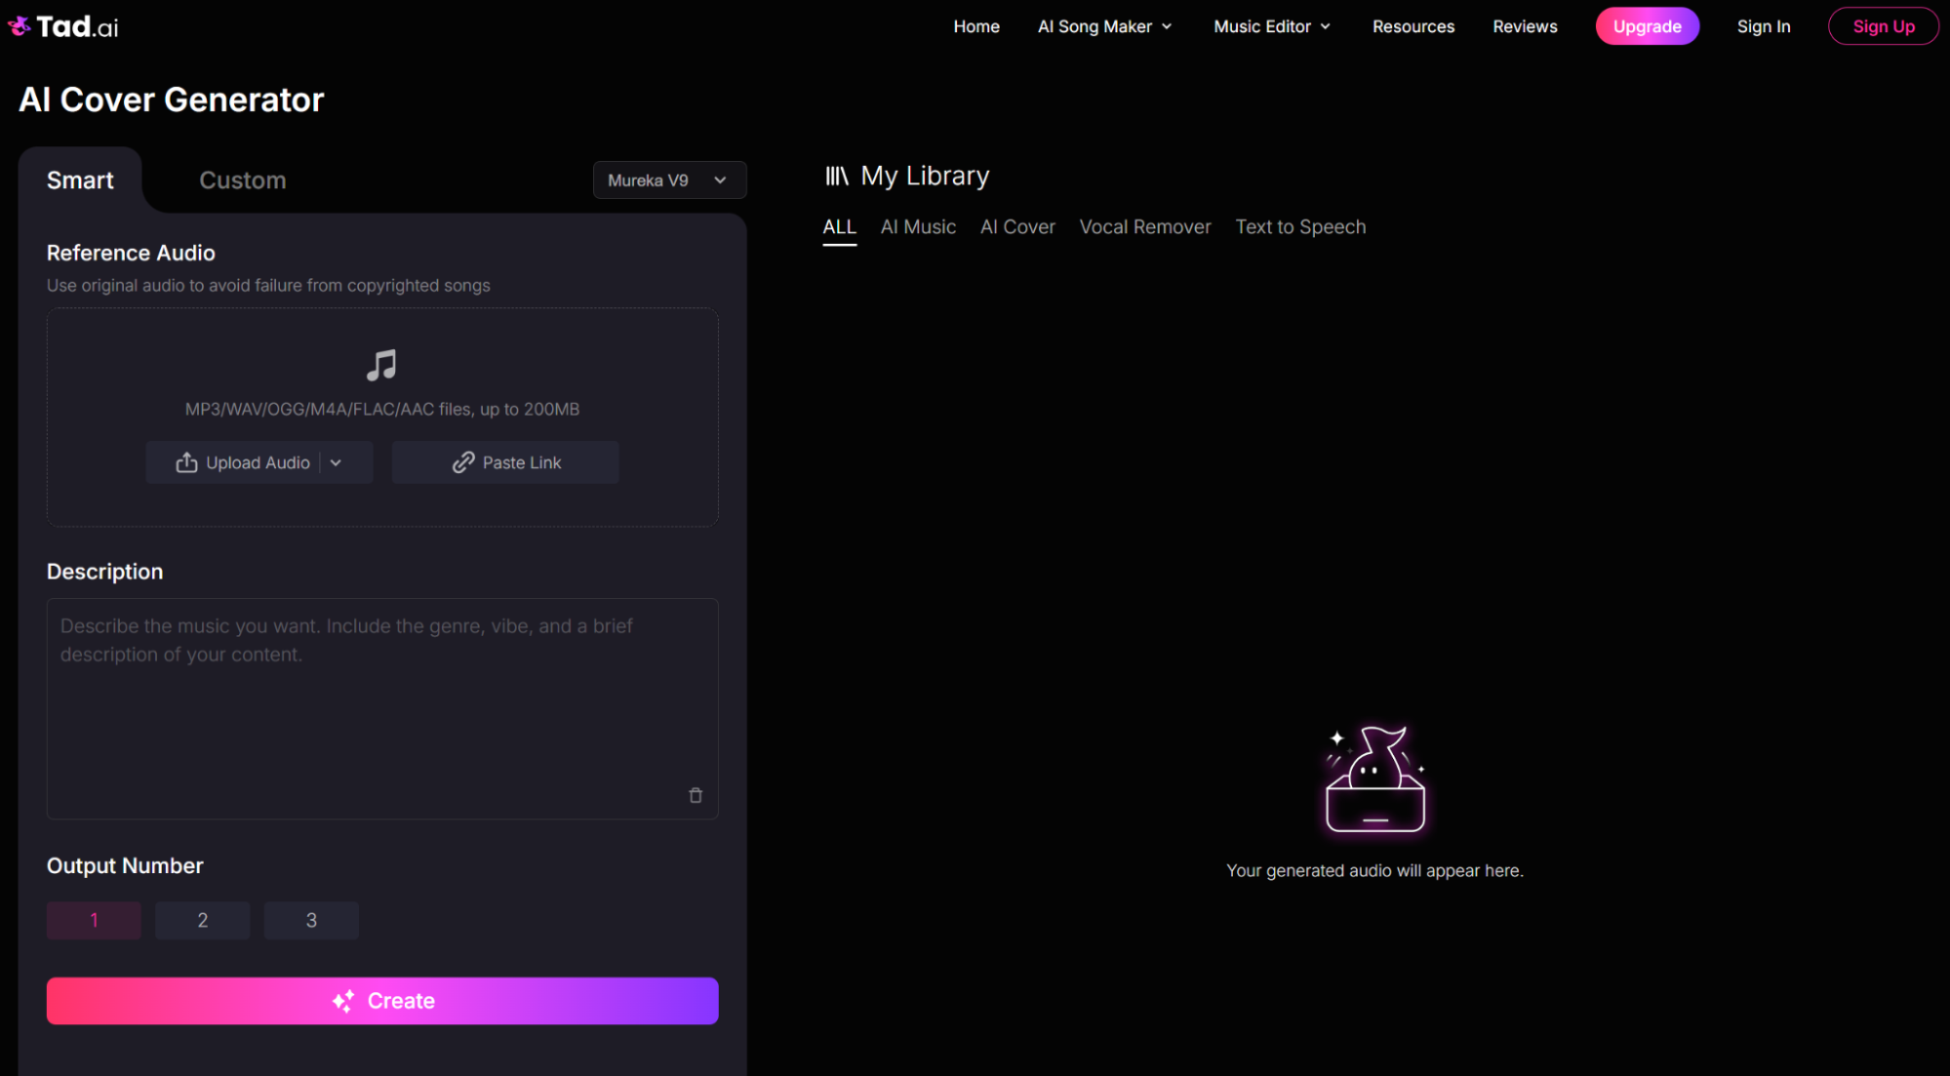Click the Tad.ai logo

(x=63, y=26)
